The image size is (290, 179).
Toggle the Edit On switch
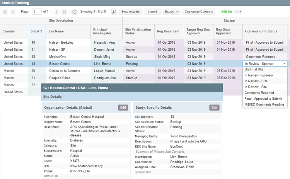pos(238,12)
